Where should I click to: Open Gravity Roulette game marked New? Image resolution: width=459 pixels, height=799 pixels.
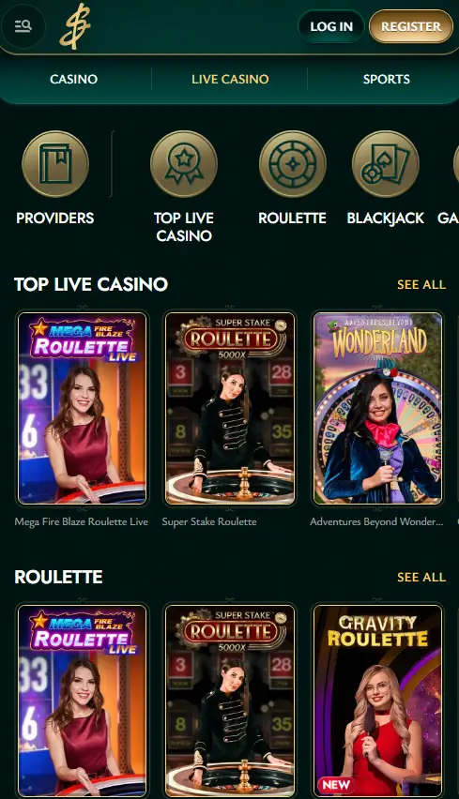click(x=377, y=701)
